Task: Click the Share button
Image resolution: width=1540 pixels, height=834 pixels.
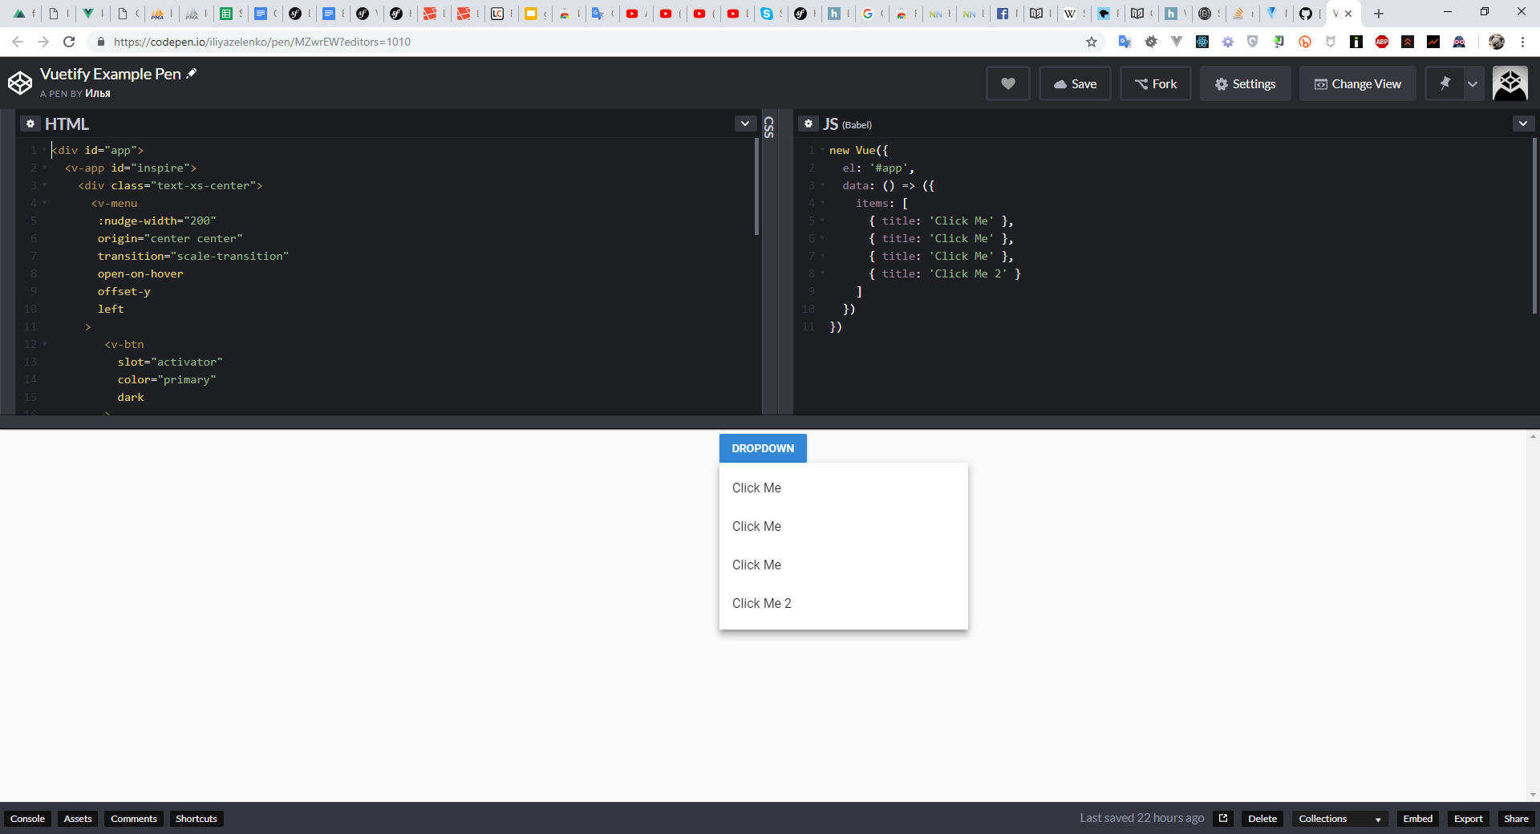Action: pos(1516,819)
